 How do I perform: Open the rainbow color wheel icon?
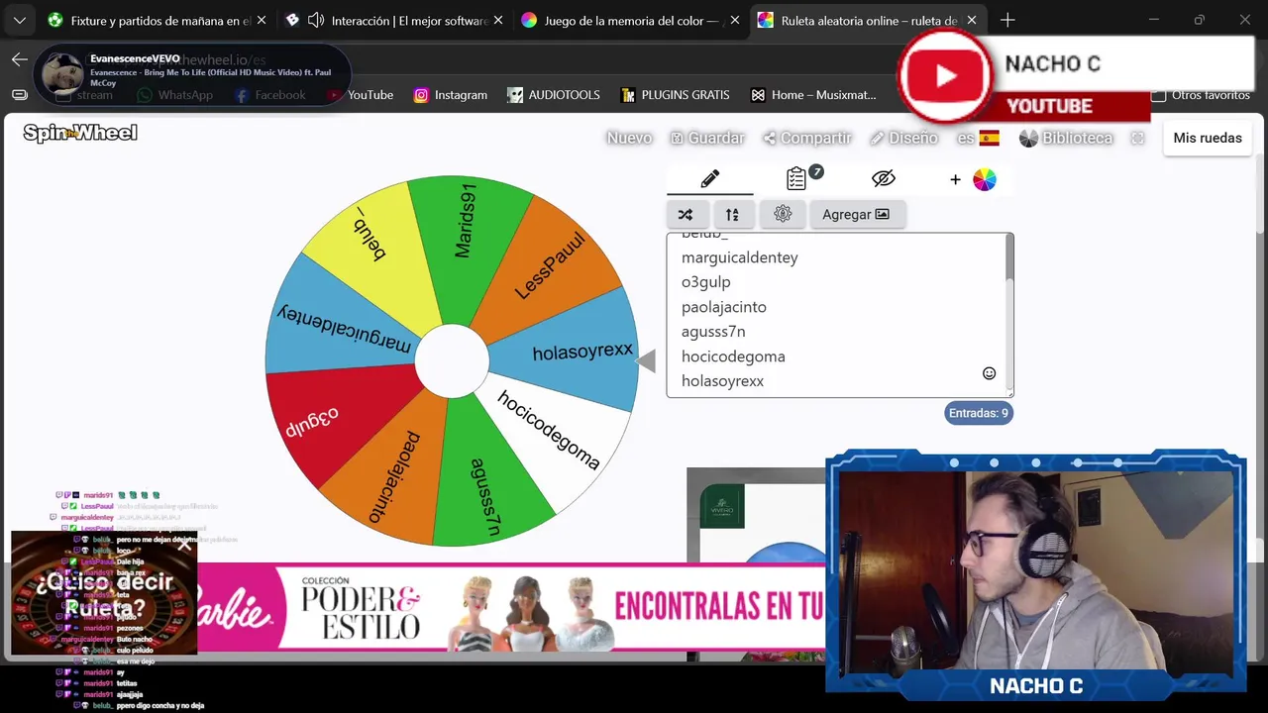[985, 179]
